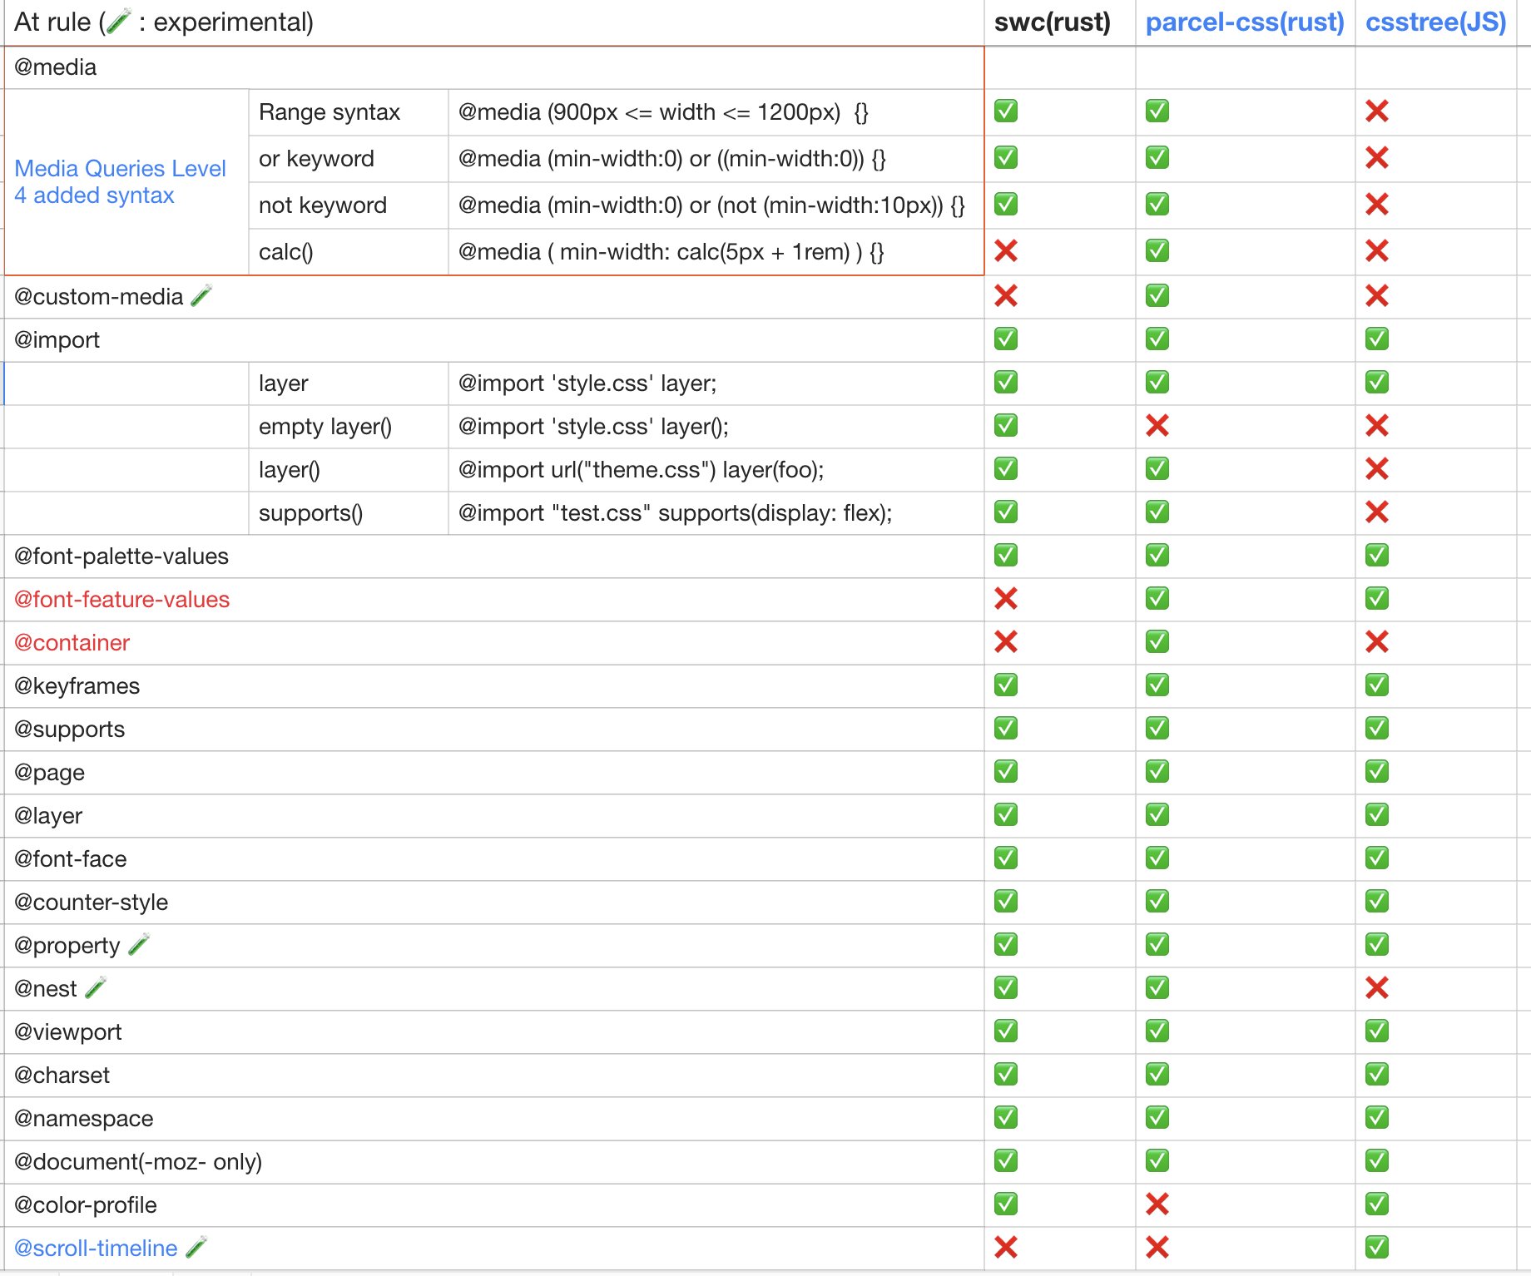Viewport: 1531px width, 1276px height.
Task: Select the swc cross mark for @scroll-timeline
Action: (x=1006, y=1247)
